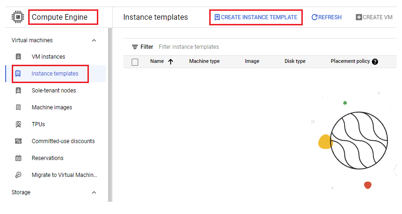The width and height of the screenshot is (402, 214).
Task: Navigate to TPUs
Action: point(39,124)
